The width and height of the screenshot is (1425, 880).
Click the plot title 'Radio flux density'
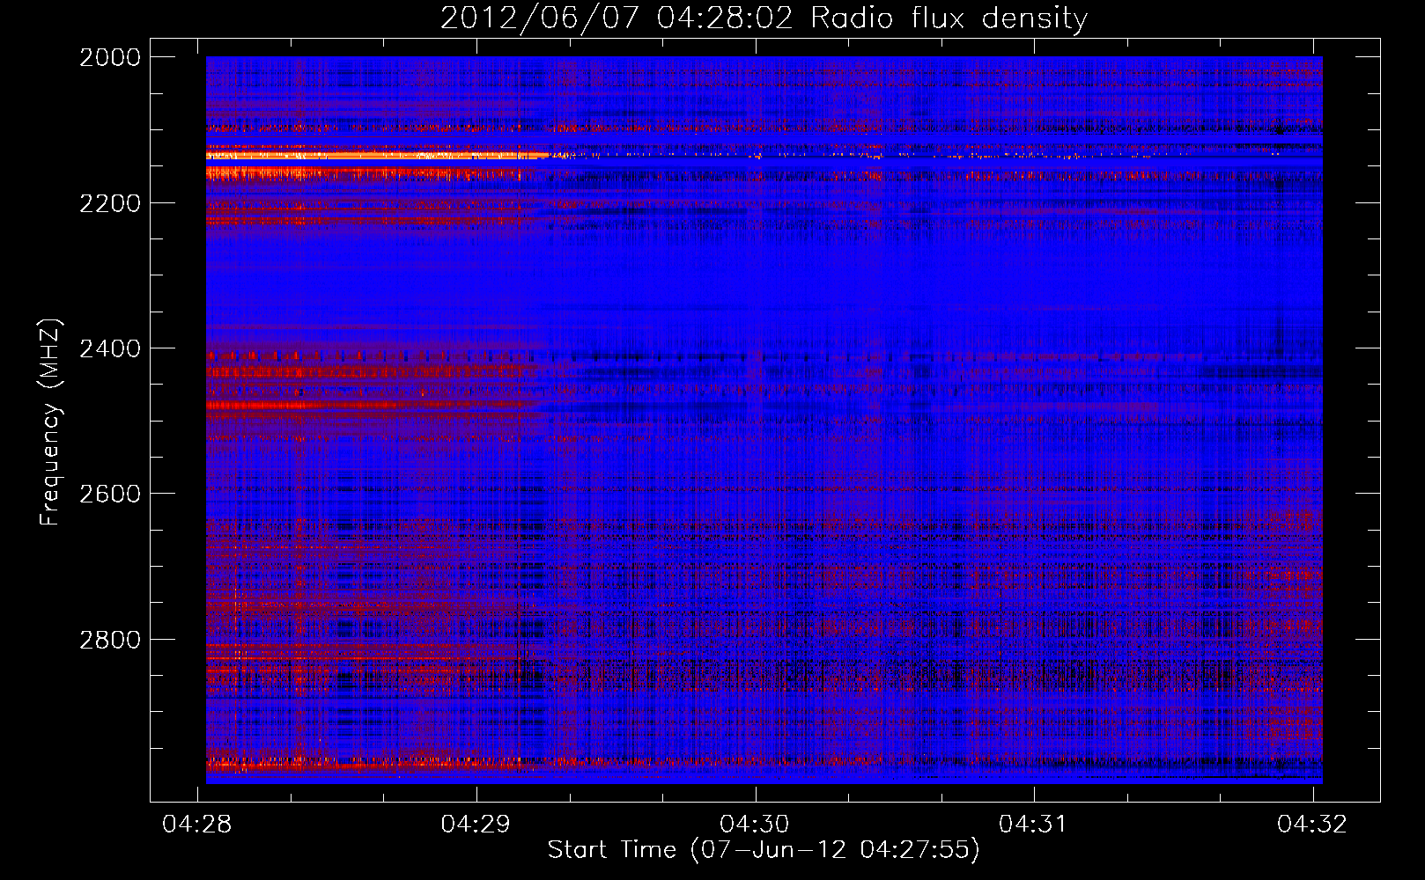point(949,18)
